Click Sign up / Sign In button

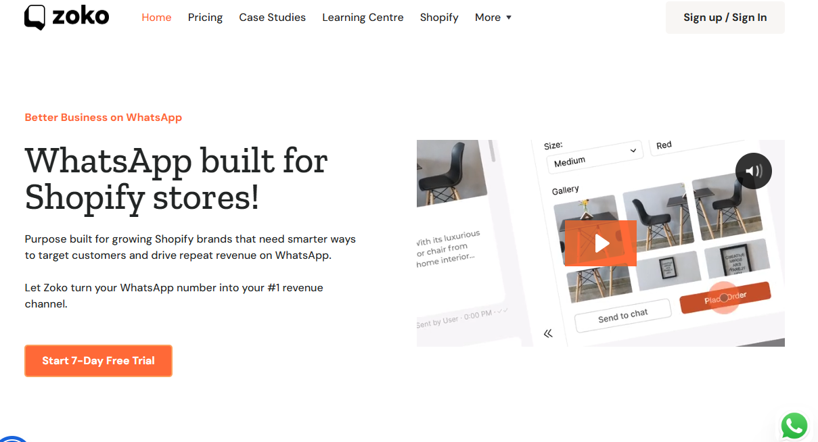[x=725, y=18]
